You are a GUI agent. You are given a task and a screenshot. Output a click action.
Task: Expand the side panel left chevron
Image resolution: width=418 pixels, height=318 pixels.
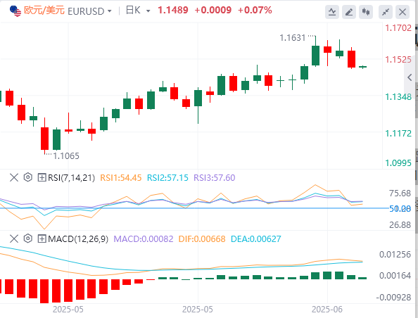(410, 77)
